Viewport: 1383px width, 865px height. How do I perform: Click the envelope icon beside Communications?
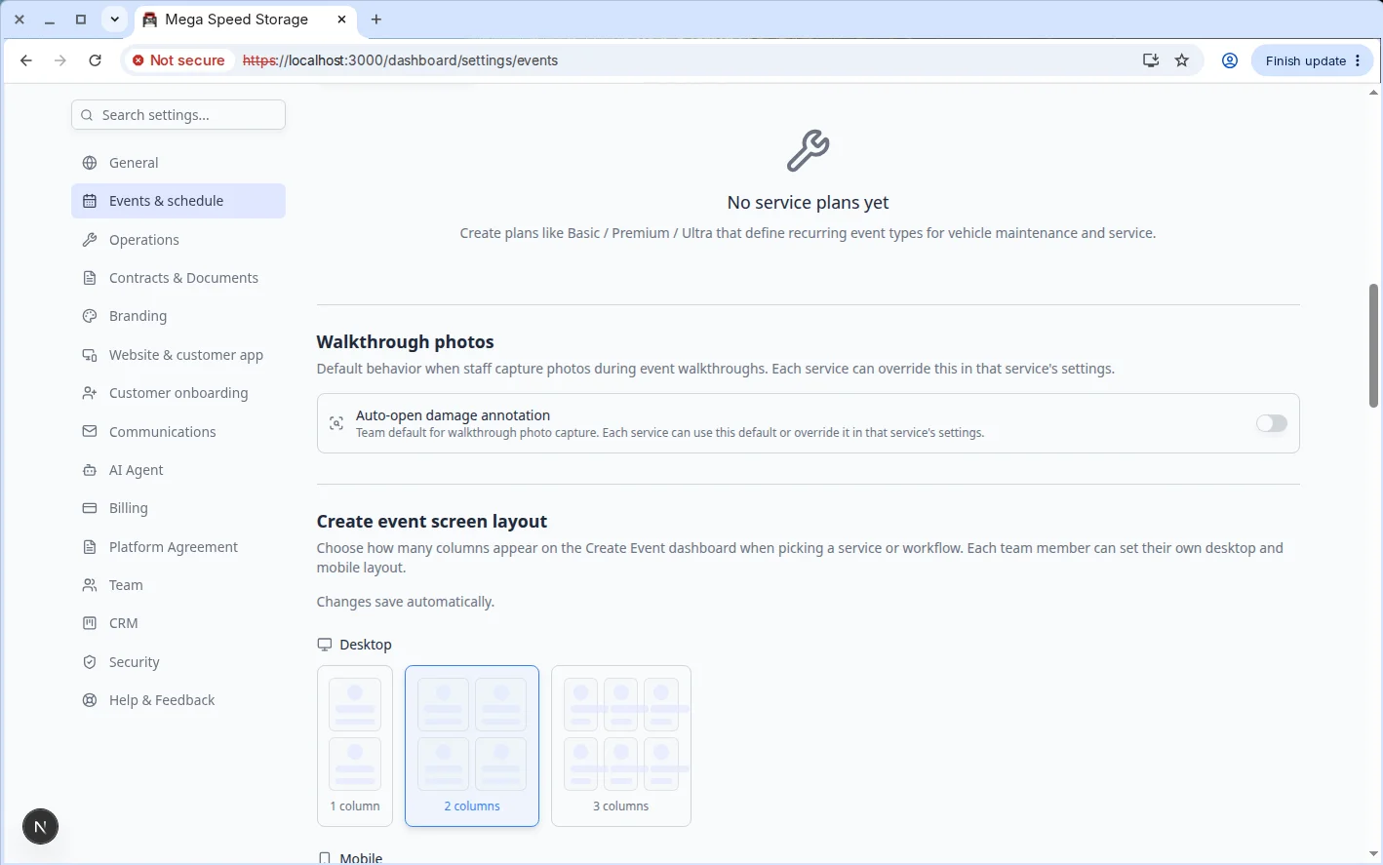[90, 431]
